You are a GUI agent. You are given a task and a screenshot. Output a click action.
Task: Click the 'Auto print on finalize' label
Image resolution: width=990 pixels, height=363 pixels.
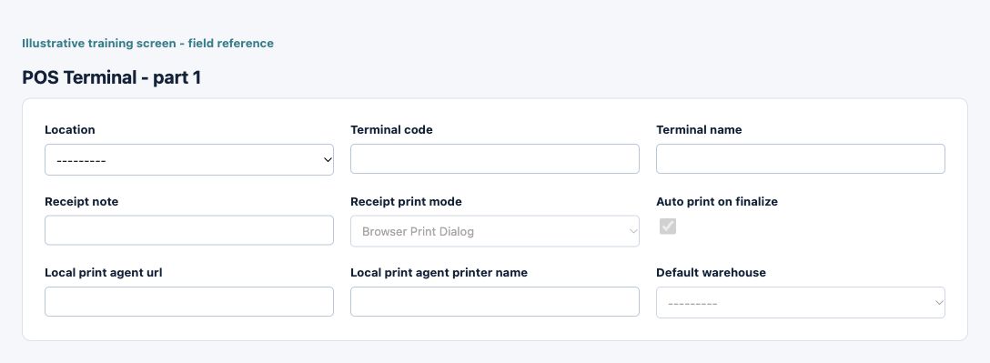pyautogui.click(x=717, y=201)
